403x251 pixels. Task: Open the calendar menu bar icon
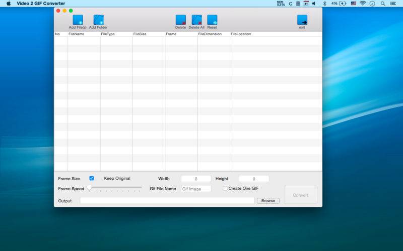pyautogui.click(x=306, y=4)
